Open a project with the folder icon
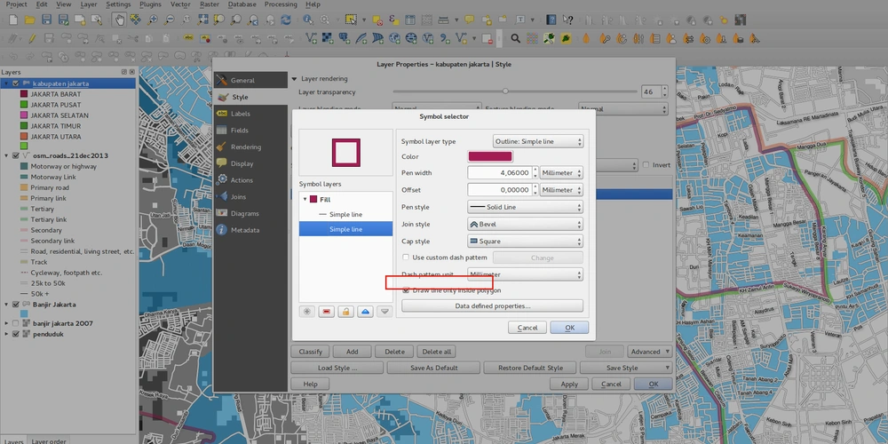Viewport: 888px width, 444px height. tap(29, 20)
